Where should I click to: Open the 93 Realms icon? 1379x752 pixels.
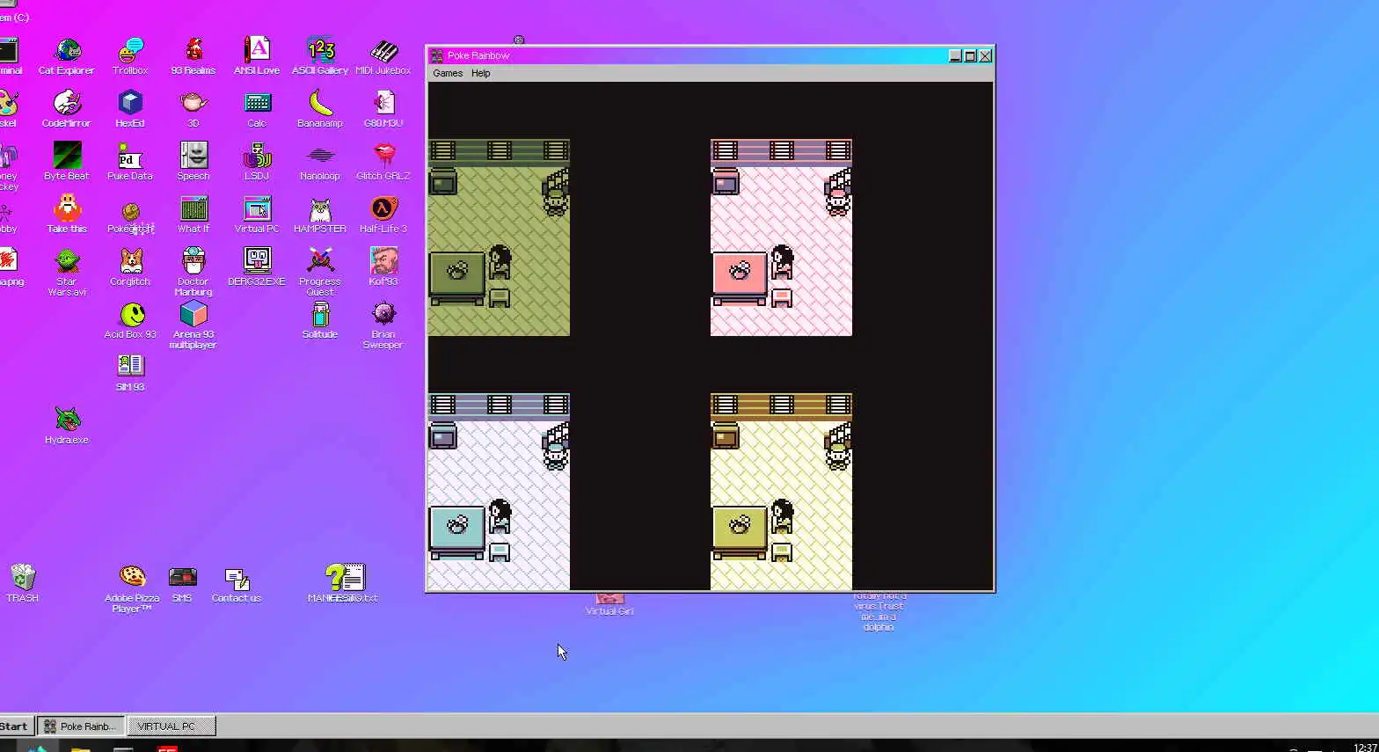point(193,56)
